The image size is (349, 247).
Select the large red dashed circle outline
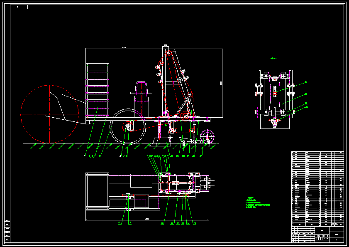click(x=49, y=114)
